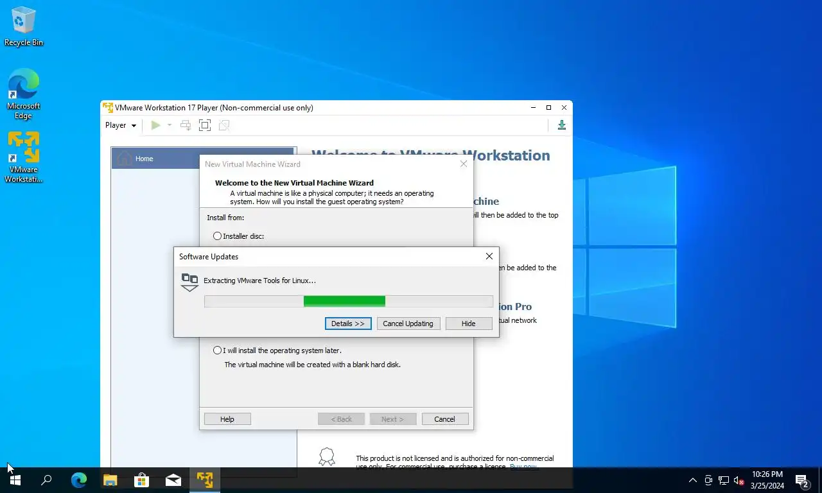Hide the Software Updates dialog
Viewport: 822px width, 493px height.
469,324
